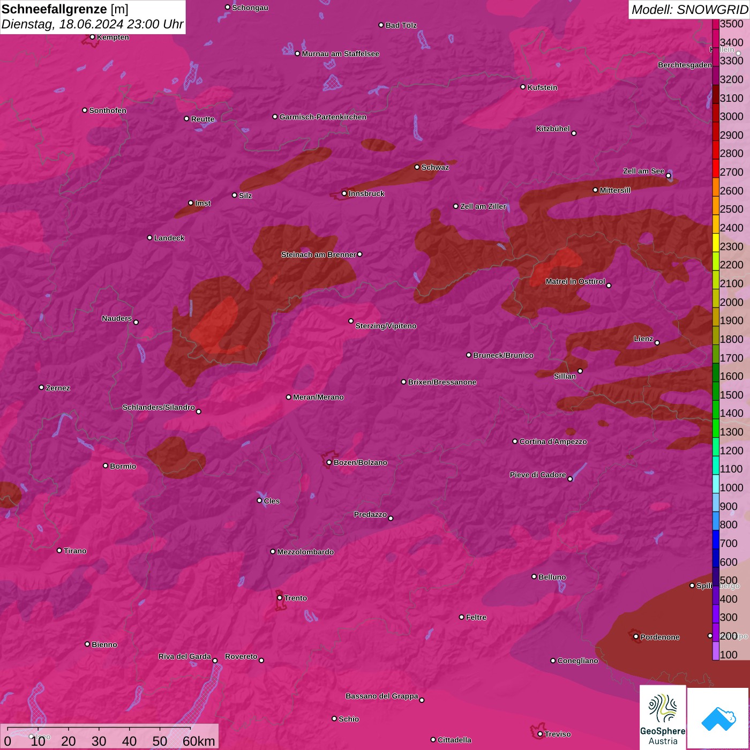
Task: Click the Kempten marker dot
Action: pos(92,37)
